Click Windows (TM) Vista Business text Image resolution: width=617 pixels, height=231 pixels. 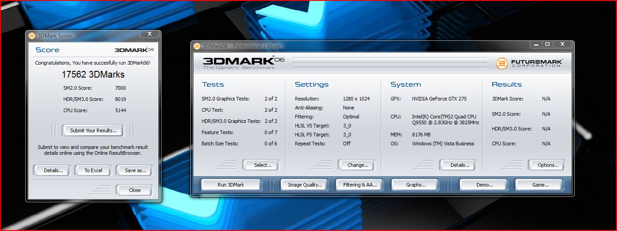pyautogui.click(x=443, y=144)
